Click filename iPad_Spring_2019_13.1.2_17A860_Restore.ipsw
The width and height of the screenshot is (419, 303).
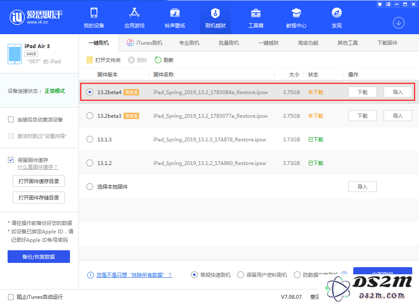tap(209, 163)
